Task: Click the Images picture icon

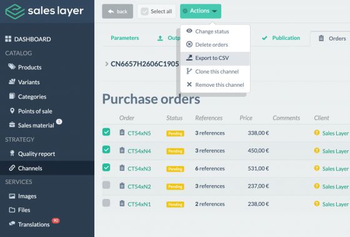Action: [x=12, y=196]
